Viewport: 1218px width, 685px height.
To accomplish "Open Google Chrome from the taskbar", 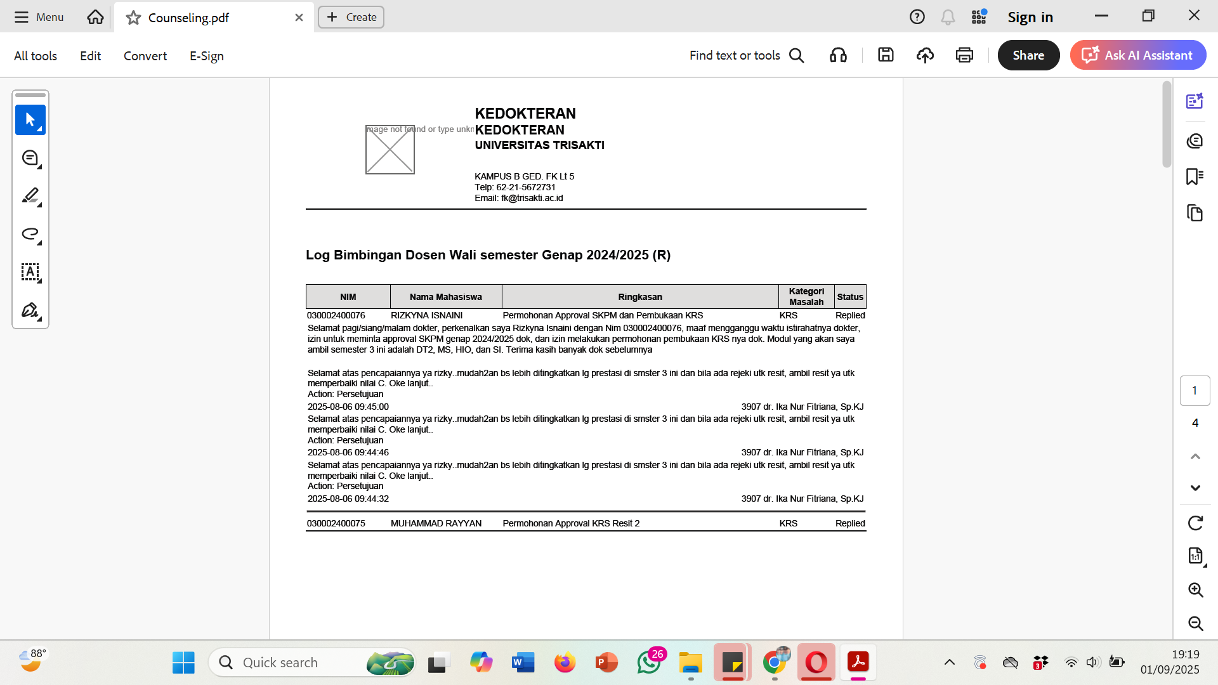I will point(775,663).
